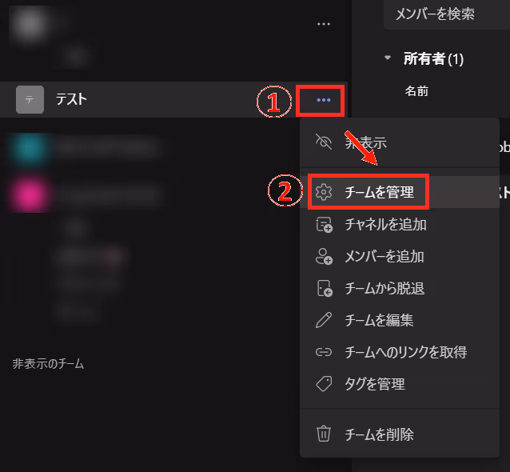
Task: Expand the 非表示のチーム section
Action: (48, 364)
